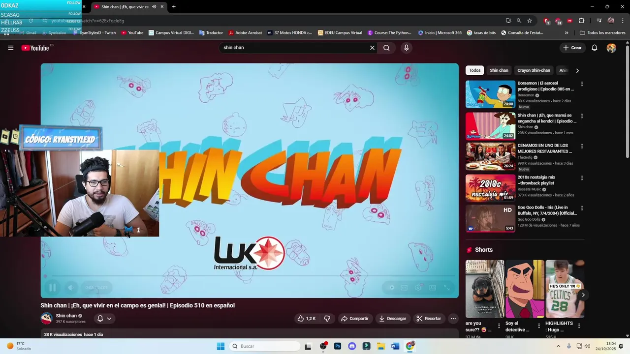Open the mamá kendo Shin chan video
The width and height of the screenshot is (630, 354).
click(x=490, y=126)
